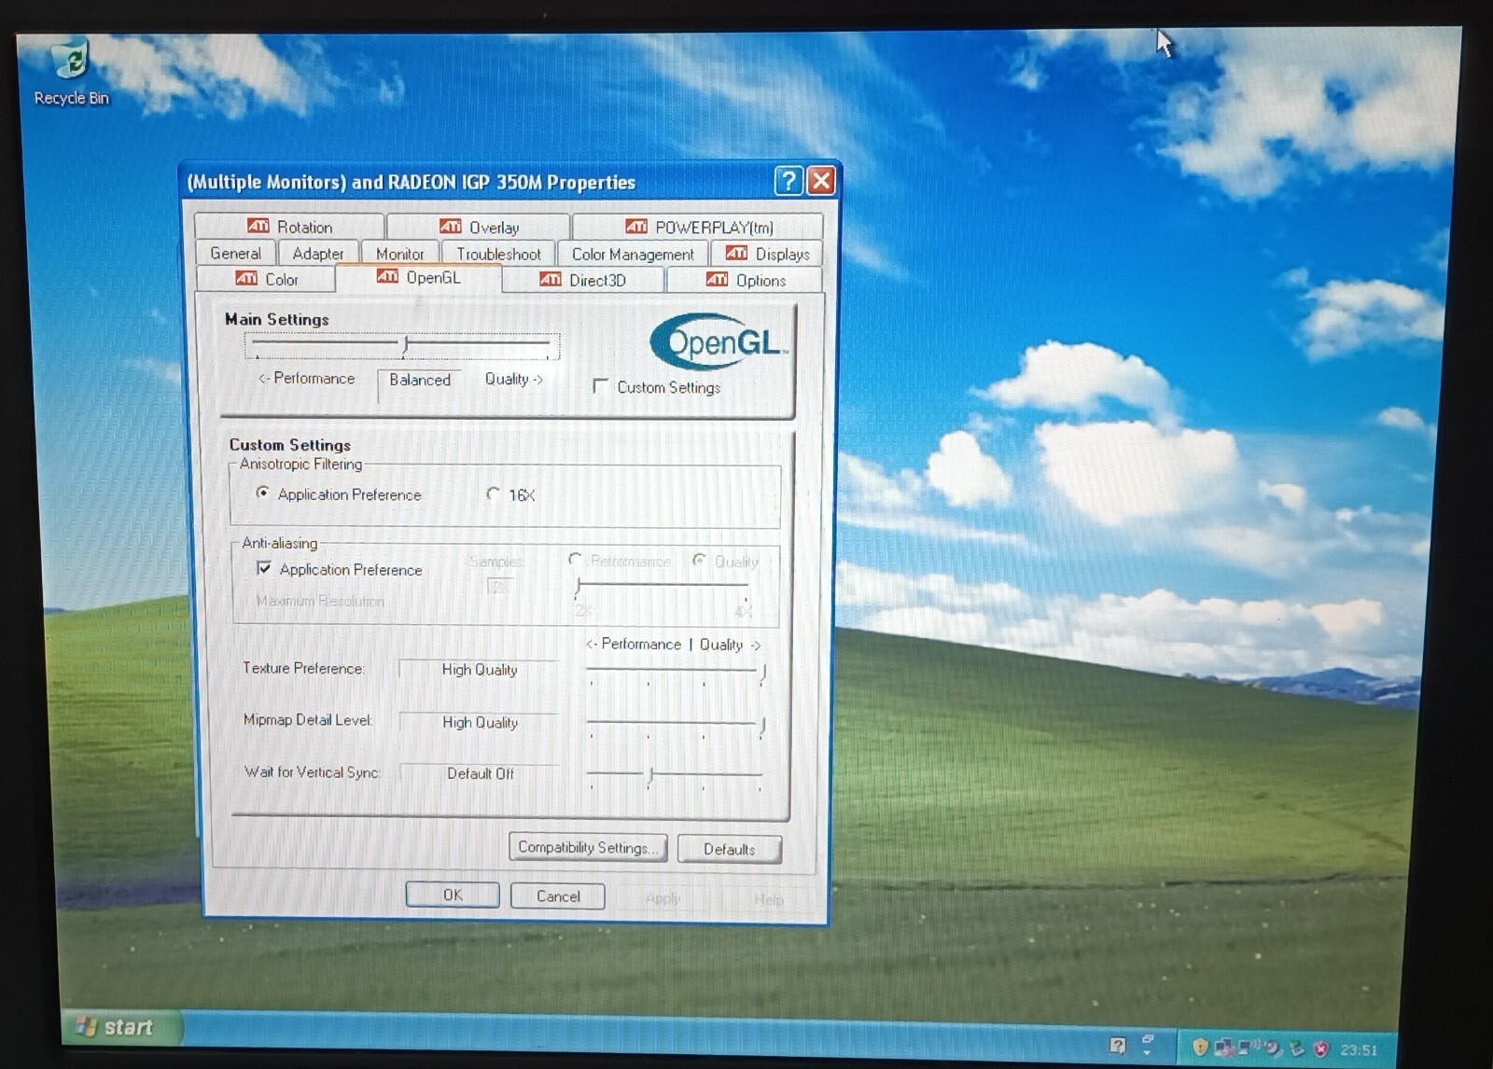Screen dimensions: 1493x1069
Task: Click the help question-mark button in the title bar
Action: [788, 180]
